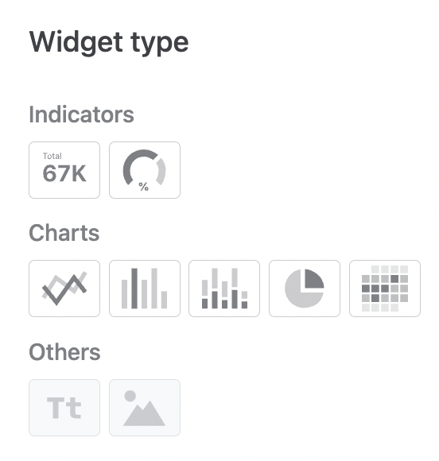Pick the vertical bar chart widget
This screenshot has width=439, height=461.
click(145, 289)
